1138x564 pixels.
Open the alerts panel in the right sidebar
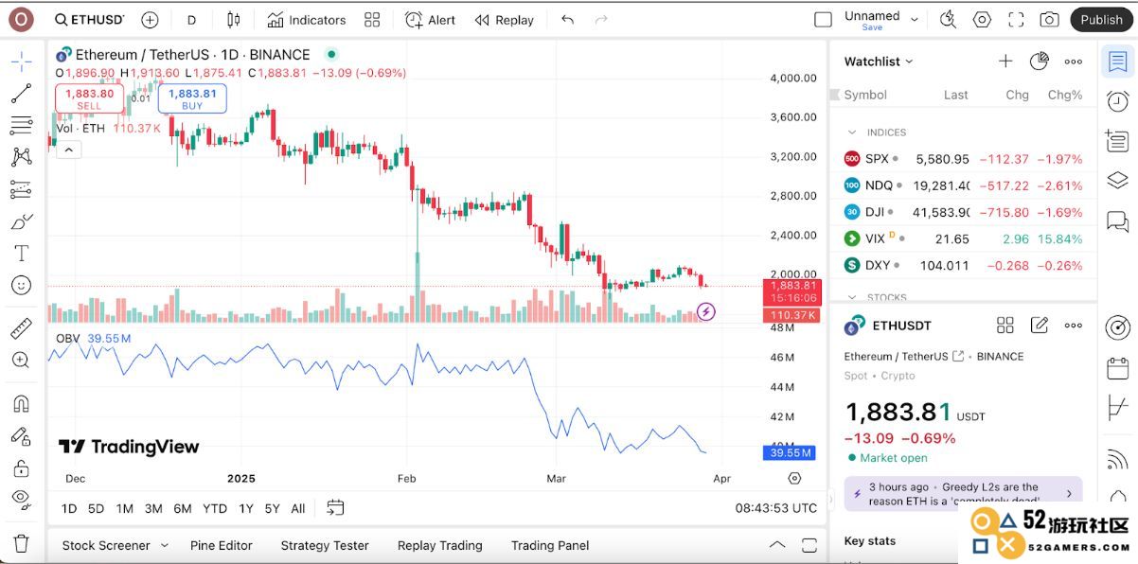coord(1118,101)
